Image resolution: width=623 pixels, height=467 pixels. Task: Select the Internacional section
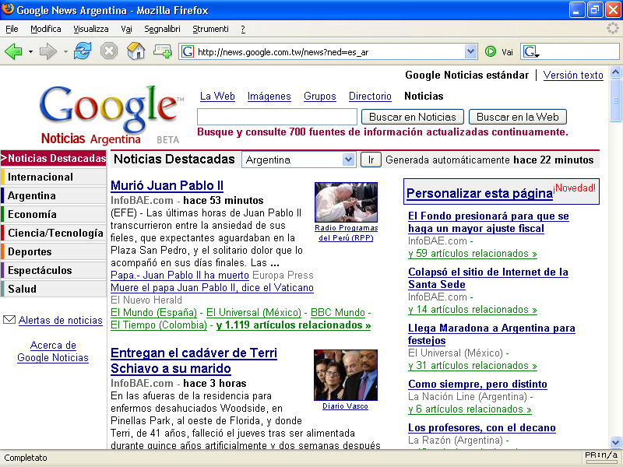[x=54, y=177]
